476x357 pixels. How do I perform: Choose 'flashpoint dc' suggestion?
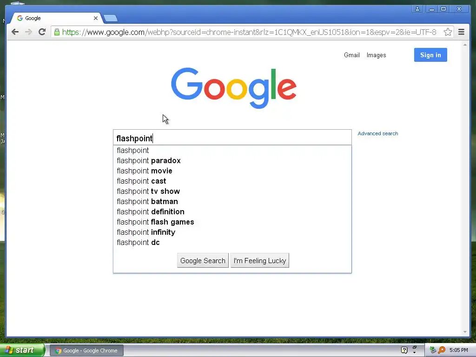pyautogui.click(x=232, y=242)
